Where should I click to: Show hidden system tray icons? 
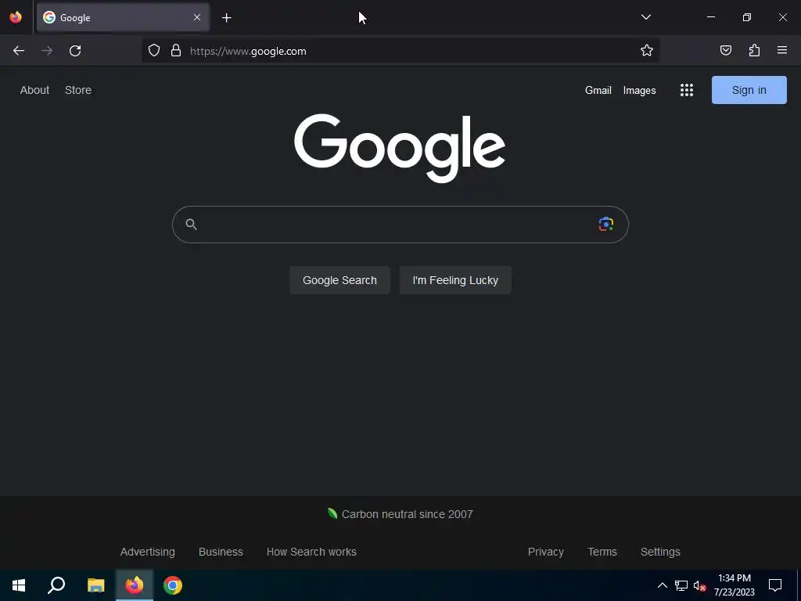click(662, 585)
